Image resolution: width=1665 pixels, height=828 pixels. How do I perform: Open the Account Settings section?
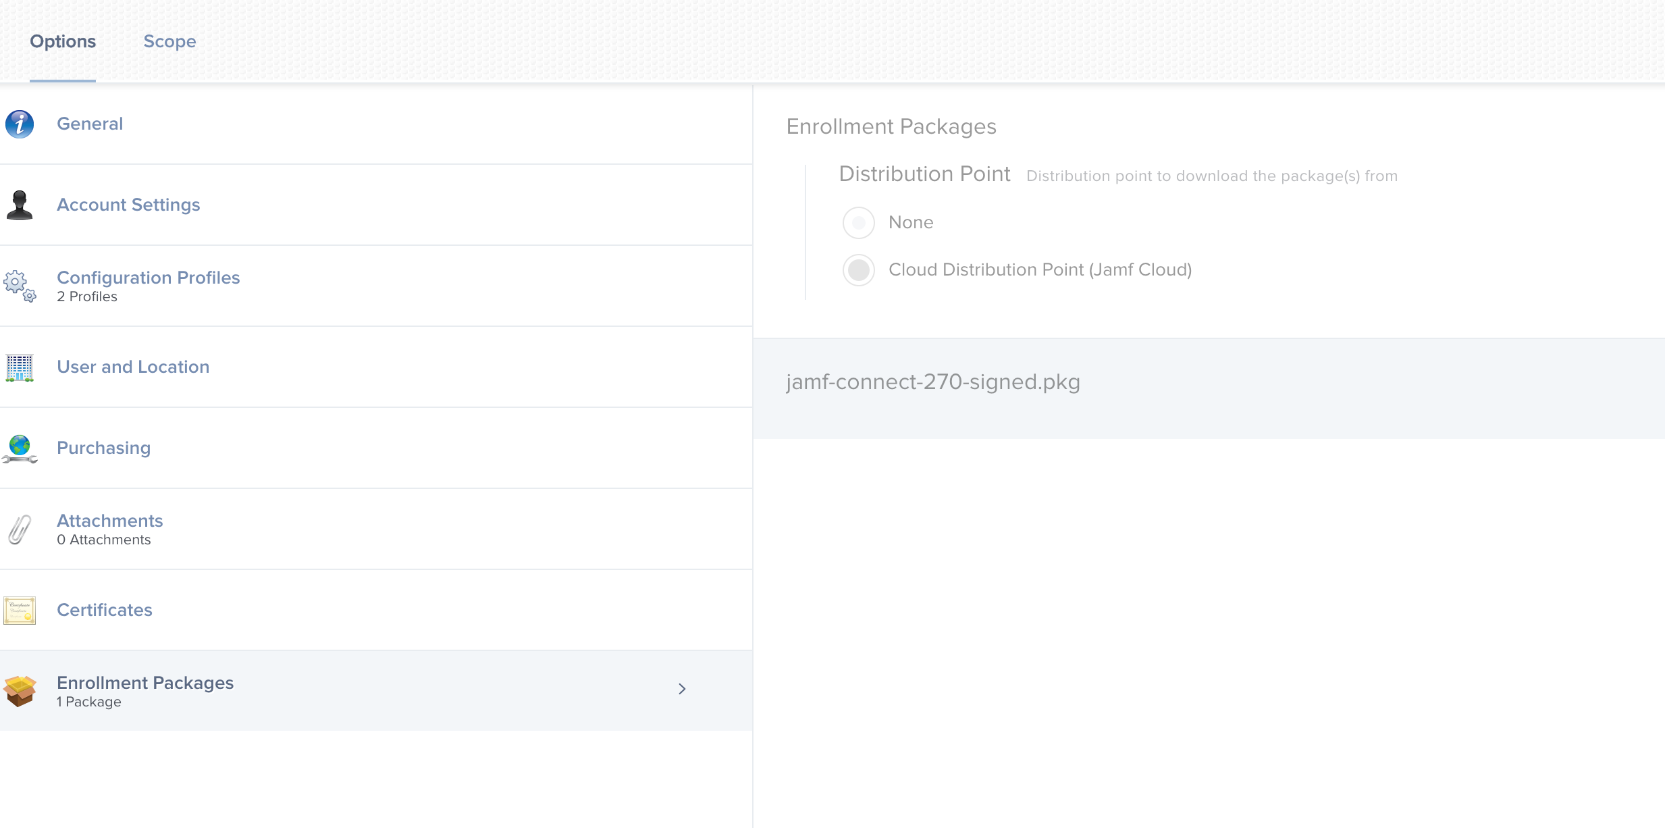[x=376, y=205]
